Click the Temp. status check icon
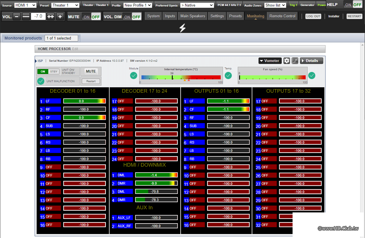The height and width of the screenshot is (238, 365). click(x=228, y=76)
